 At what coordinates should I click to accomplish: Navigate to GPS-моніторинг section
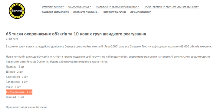click(141, 12)
